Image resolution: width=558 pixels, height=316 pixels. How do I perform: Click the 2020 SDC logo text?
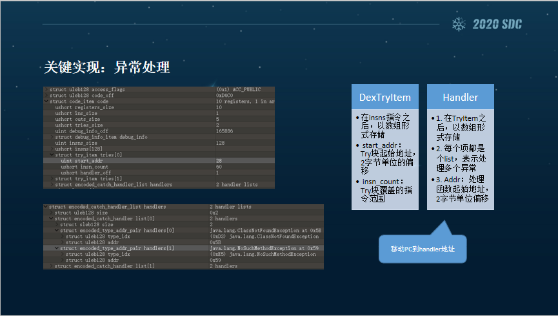pos(497,25)
